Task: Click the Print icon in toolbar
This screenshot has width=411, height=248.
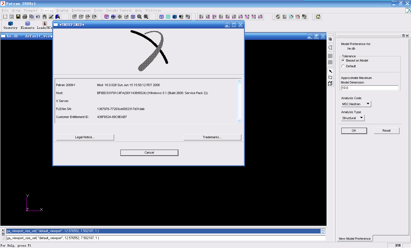Action: coord(25,17)
